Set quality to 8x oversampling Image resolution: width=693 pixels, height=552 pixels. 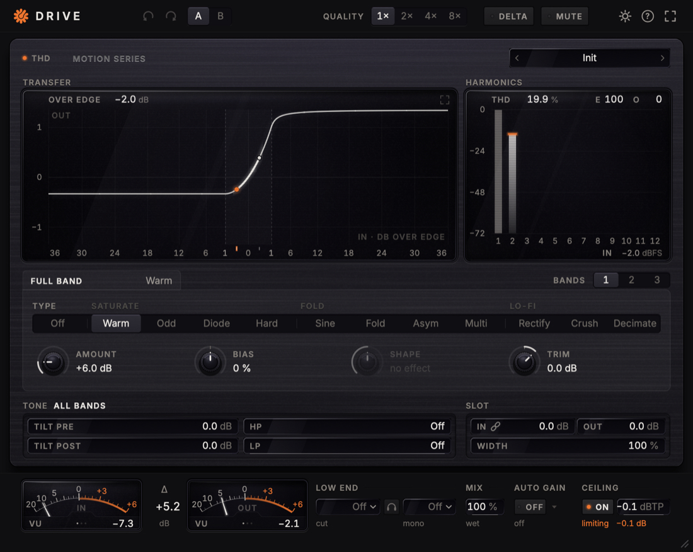pos(454,16)
